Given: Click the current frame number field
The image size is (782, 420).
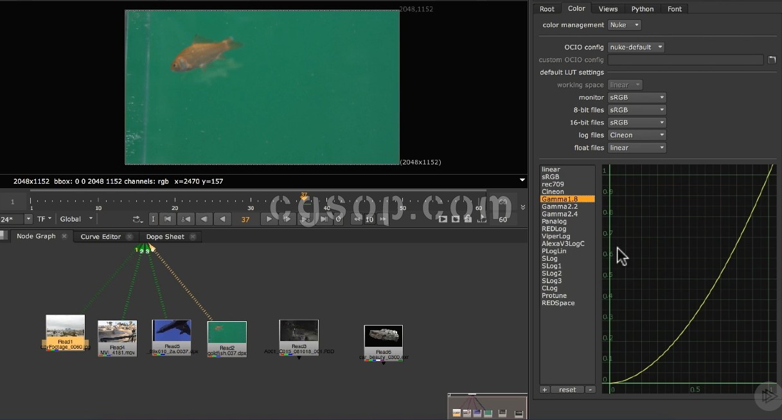Looking at the screenshot, I should point(245,219).
